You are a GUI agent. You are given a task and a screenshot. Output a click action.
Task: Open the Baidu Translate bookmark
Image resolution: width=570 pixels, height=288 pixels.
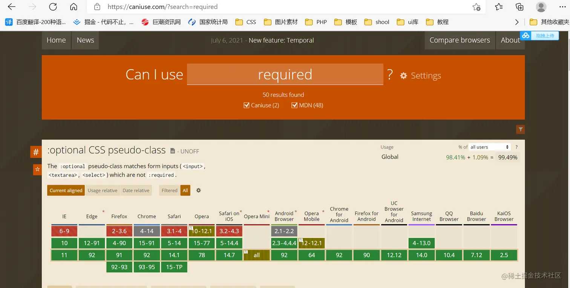pyautogui.click(x=35, y=22)
